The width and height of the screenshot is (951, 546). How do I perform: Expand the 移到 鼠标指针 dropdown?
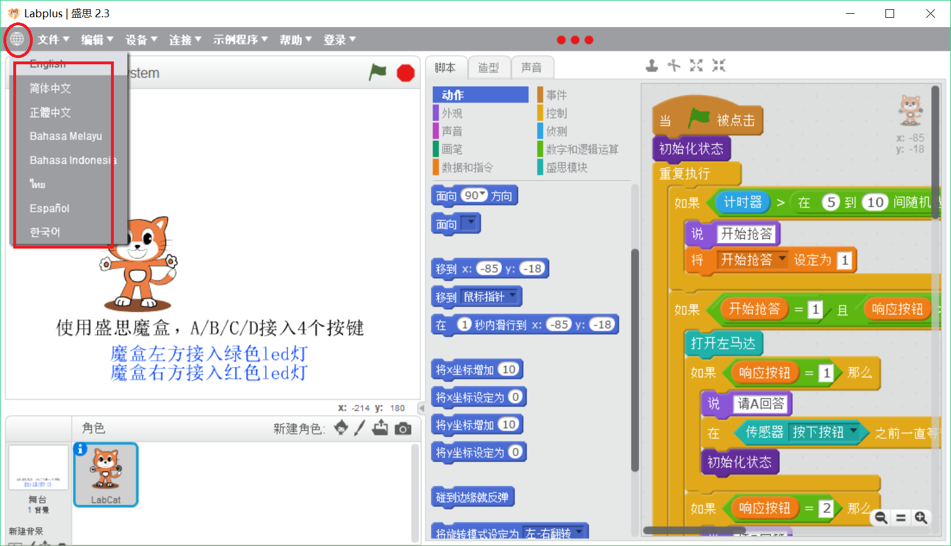tap(512, 296)
